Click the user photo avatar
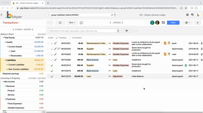 [x=157, y=23]
